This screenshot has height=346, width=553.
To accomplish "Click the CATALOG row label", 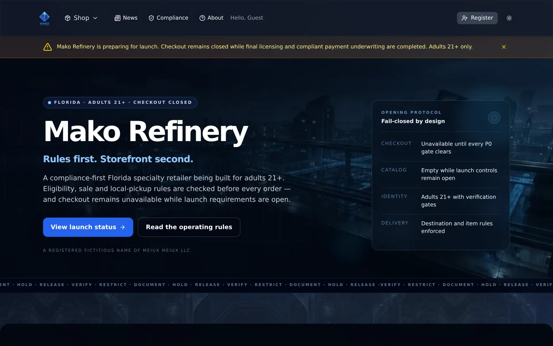I will pos(394,170).
